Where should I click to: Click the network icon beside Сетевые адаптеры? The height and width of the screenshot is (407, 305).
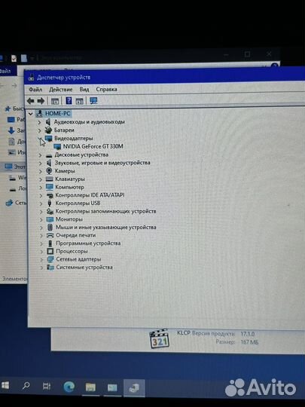50,259
